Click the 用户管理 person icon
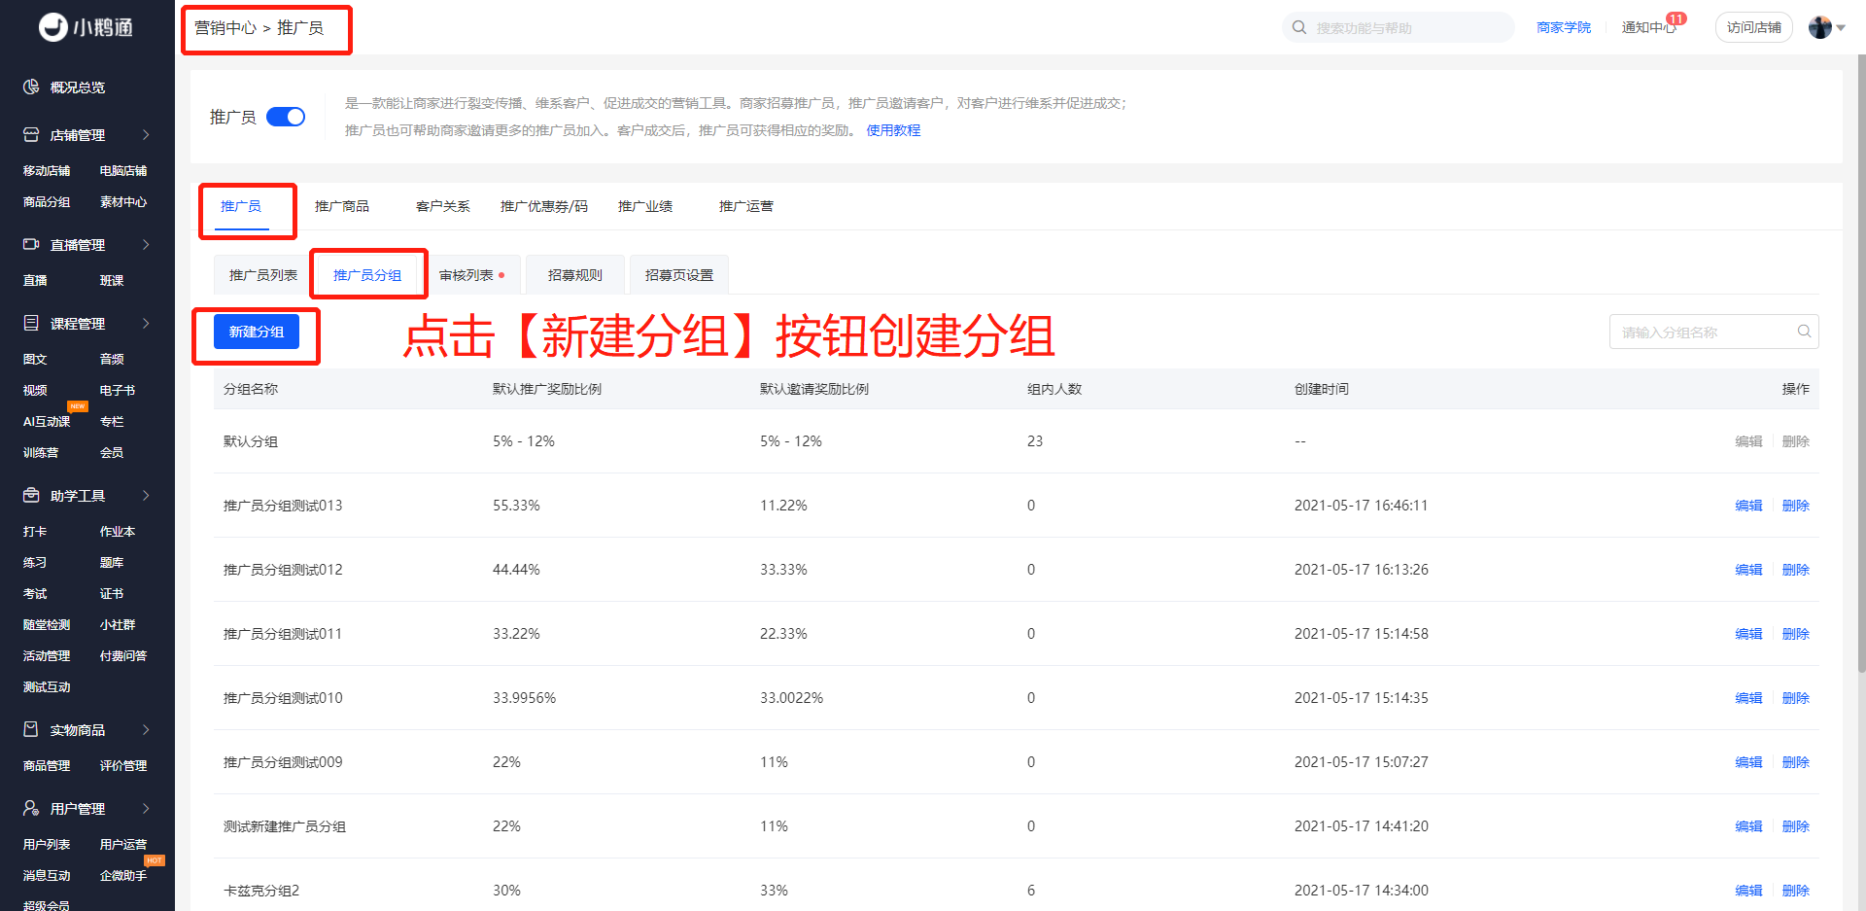 (x=31, y=808)
